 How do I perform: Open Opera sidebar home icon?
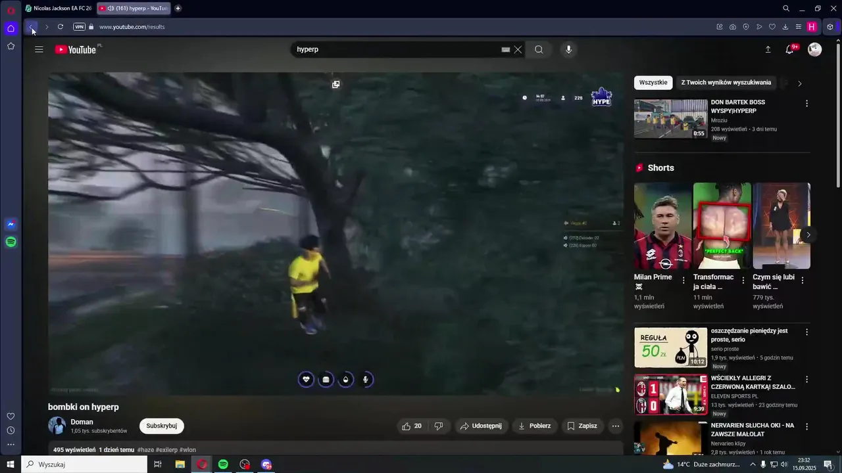(11, 28)
